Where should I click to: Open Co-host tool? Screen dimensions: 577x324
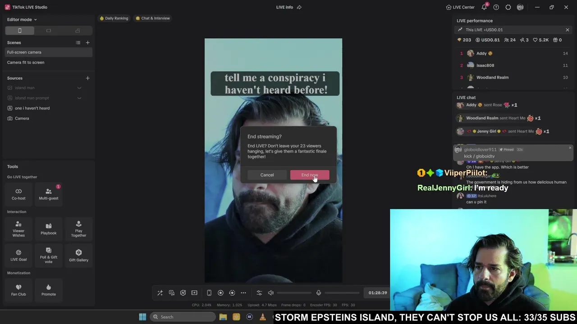coord(18,194)
